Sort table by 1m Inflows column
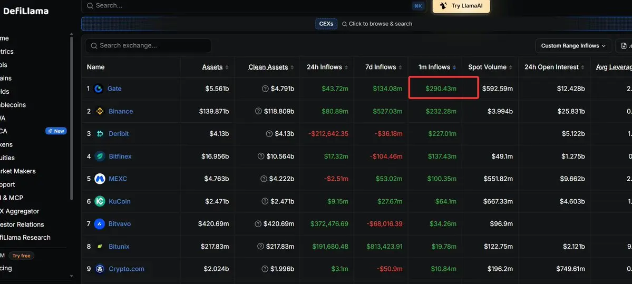The image size is (632, 284). [x=436, y=67]
